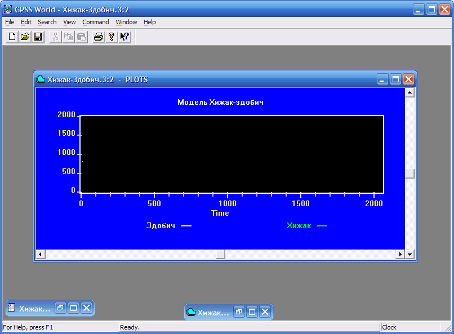The width and height of the screenshot is (454, 334).
Task: Click the yellow question mark About icon
Action: (x=112, y=37)
